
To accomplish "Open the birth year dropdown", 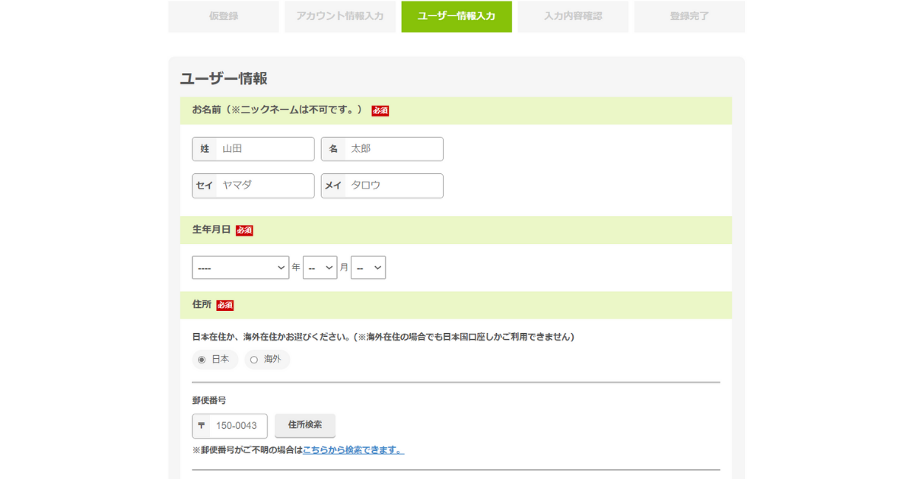I will (240, 268).
